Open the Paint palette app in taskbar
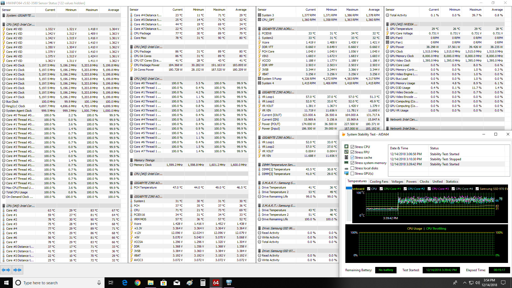512x288 pixels. 190,283
